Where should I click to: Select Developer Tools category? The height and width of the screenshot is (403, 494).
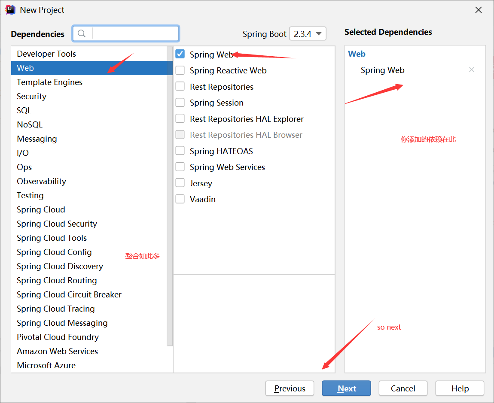[x=89, y=54]
